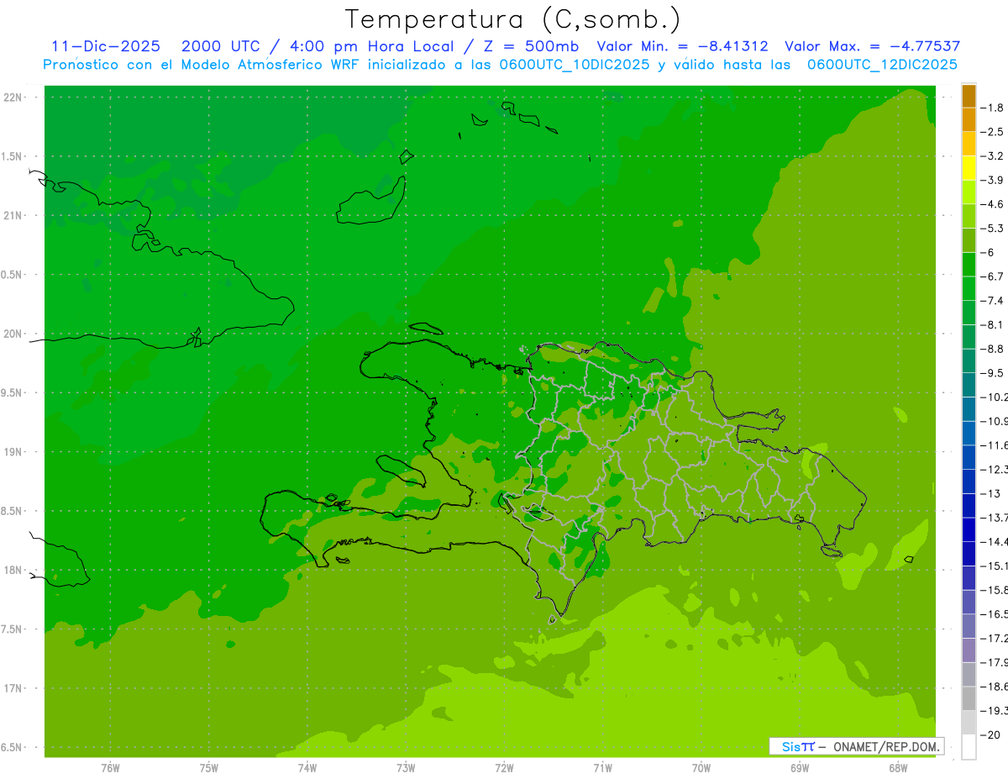Click the green swatch between -6.7 and -7.4
The height and width of the screenshot is (779, 1008).
point(969,288)
